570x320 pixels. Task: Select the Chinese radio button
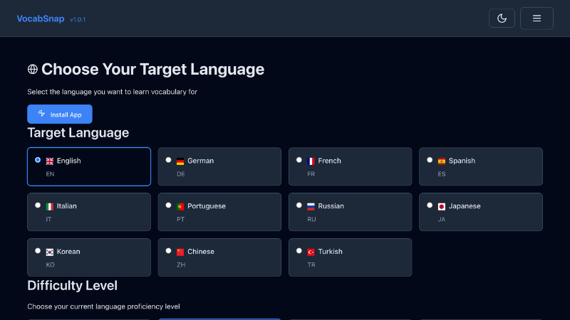pos(168,251)
